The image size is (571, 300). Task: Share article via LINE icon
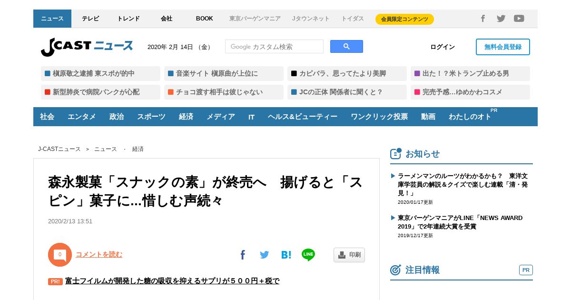click(x=308, y=255)
